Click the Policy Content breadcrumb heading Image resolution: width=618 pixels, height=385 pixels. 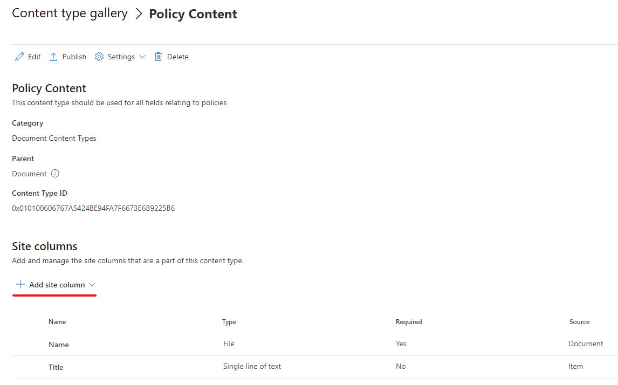[x=193, y=13]
